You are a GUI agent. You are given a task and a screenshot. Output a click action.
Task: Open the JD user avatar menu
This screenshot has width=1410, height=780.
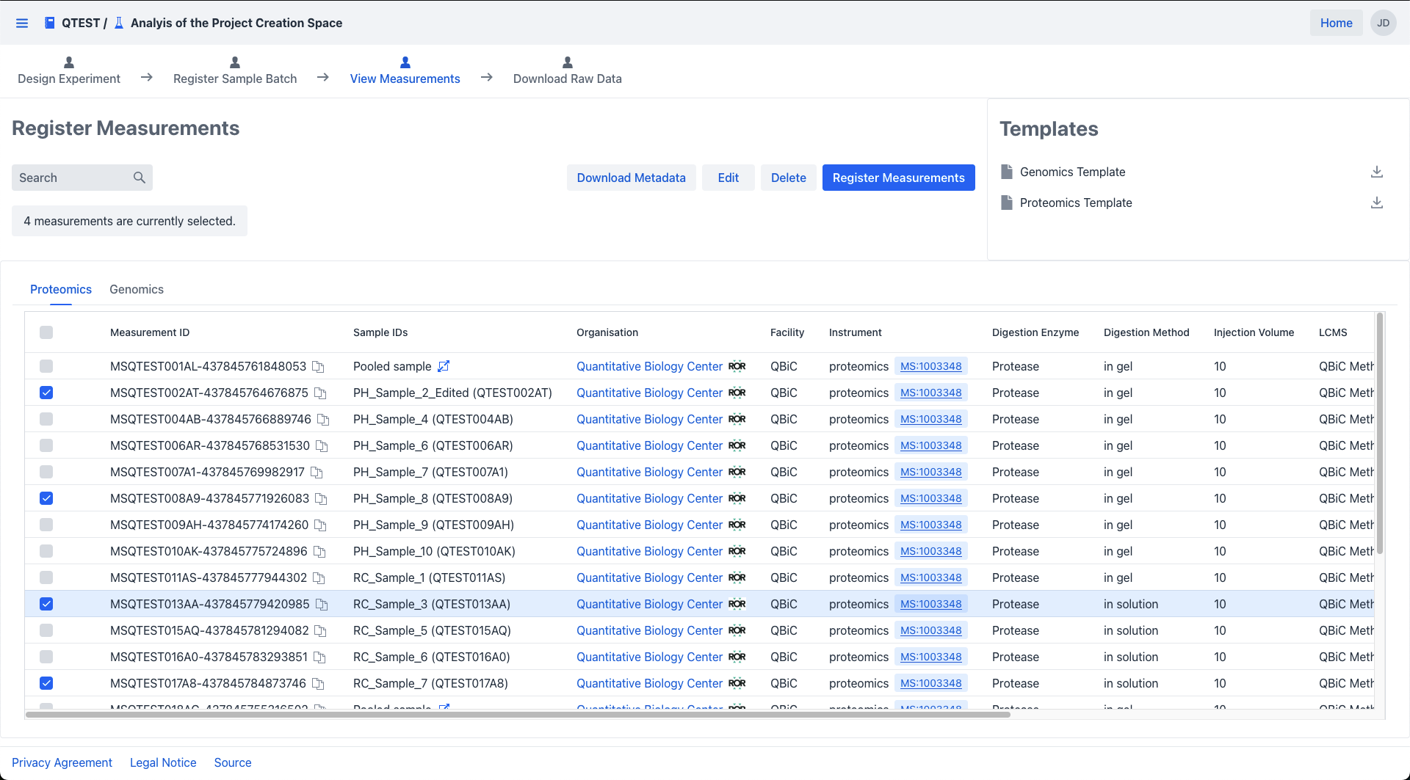[1383, 23]
